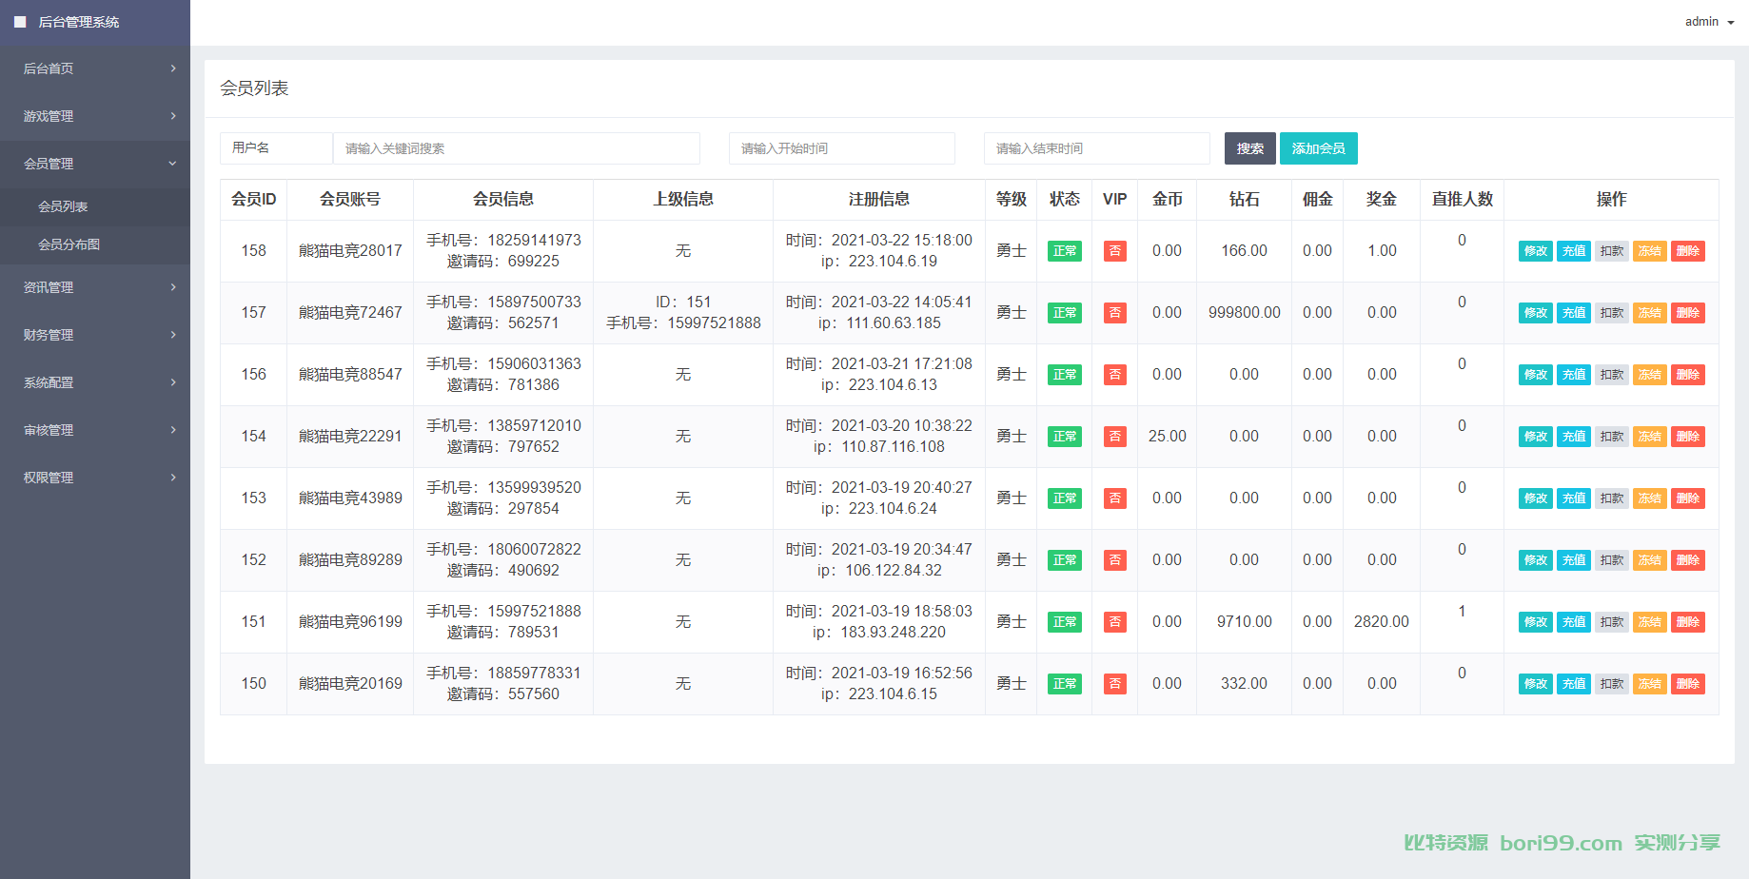Click the 否 VIP badge for ID 158
This screenshot has width=1749, height=879.
point(1115,251)
